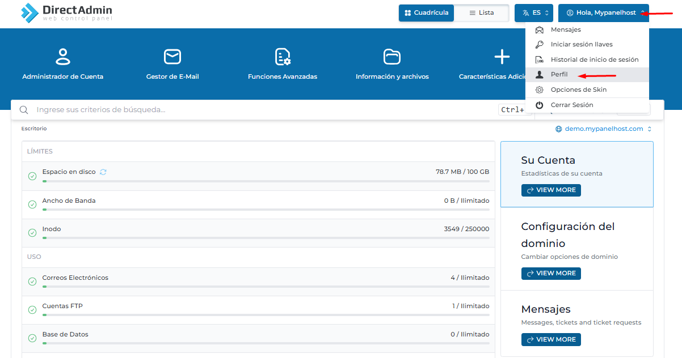
Task: Click the Administrador de Cuenta person icon
Action: (62, 57)
